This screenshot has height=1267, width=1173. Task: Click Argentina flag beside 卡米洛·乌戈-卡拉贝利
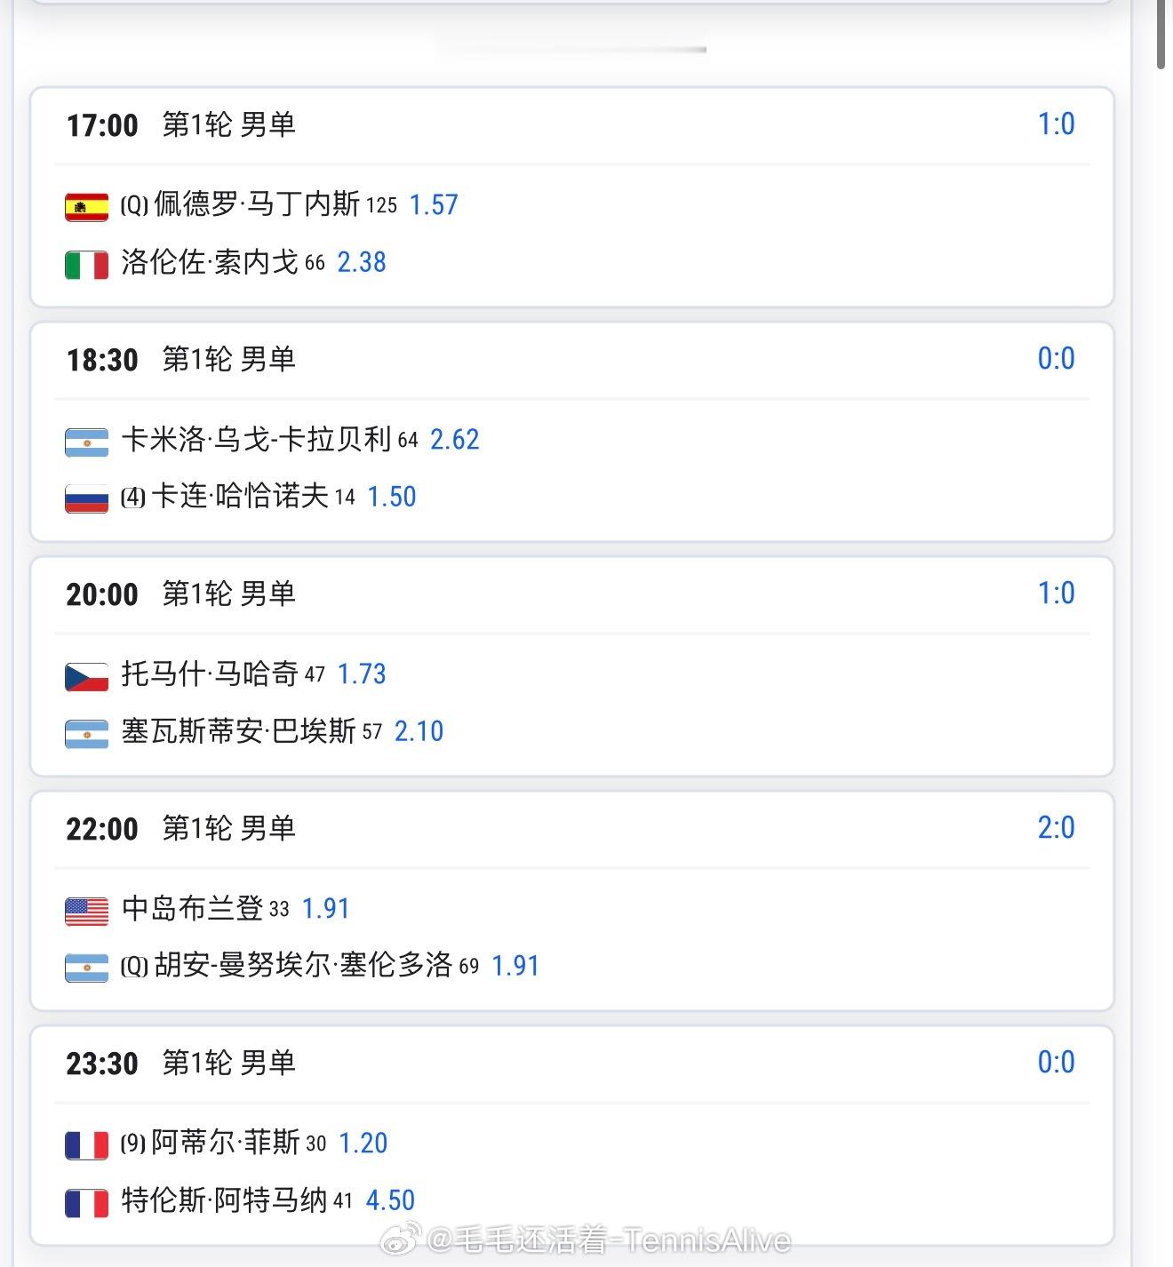86,442
